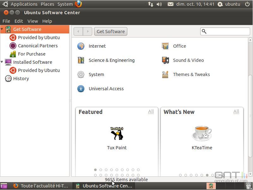Open the Themes & Tweaks icon
Image resolution: width=253 pixels, height=190 pixels.
click(x=165, y=74)
